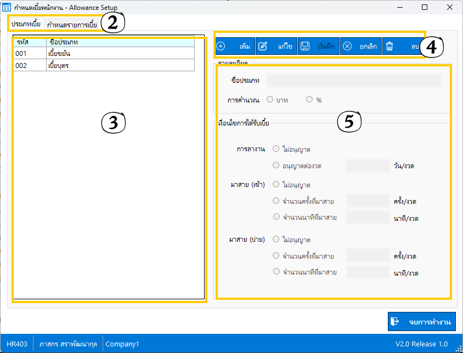Switch to the ประเภทเบี้ย tab
This screenshot has width=463, height=353.
26,24
